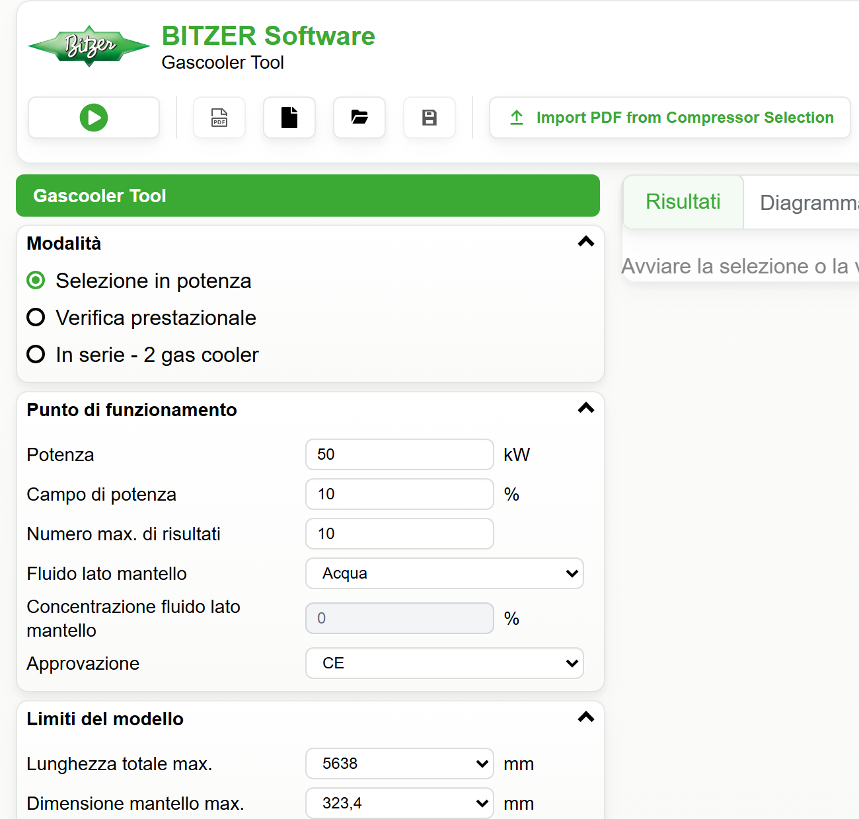This screenshot has height=819, width=859.
Task: Click the Gascooler Tool green header
Action: [x=308, y=196]
